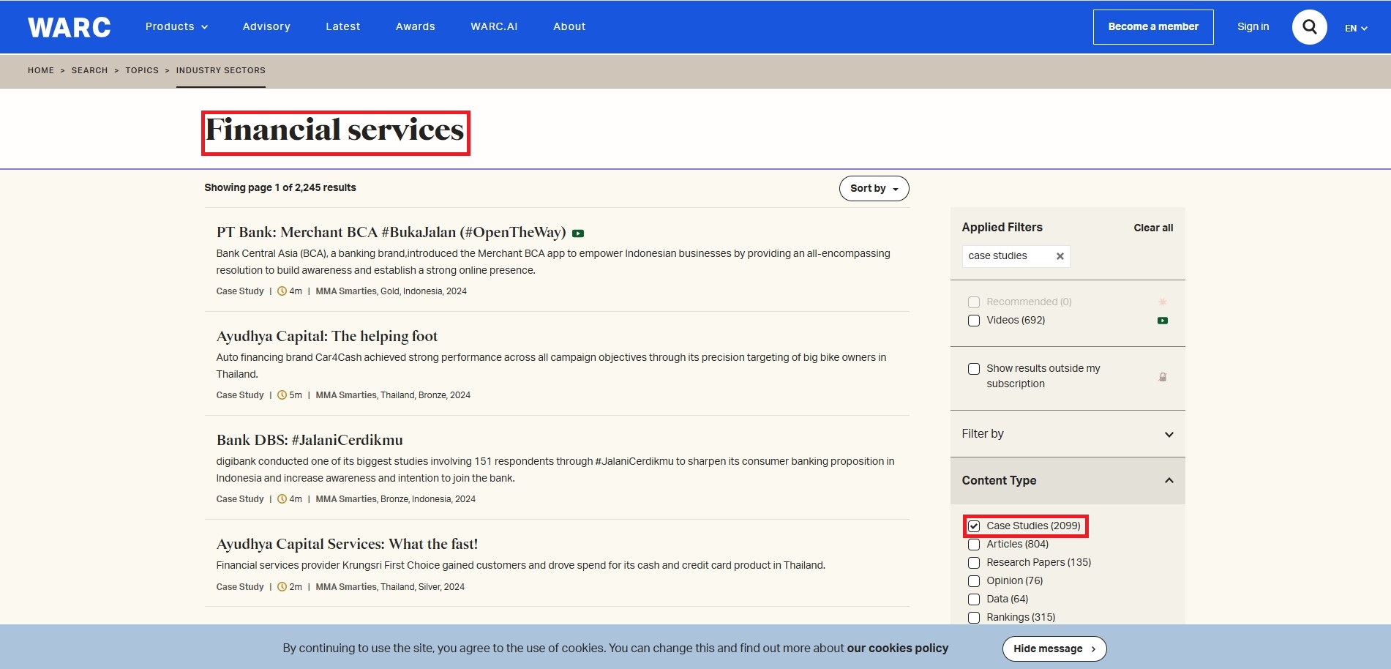The width and height of the screenshot is (1391, 669).
Task: Open search with the magnifier icon
Action: tap(1309, 27)
